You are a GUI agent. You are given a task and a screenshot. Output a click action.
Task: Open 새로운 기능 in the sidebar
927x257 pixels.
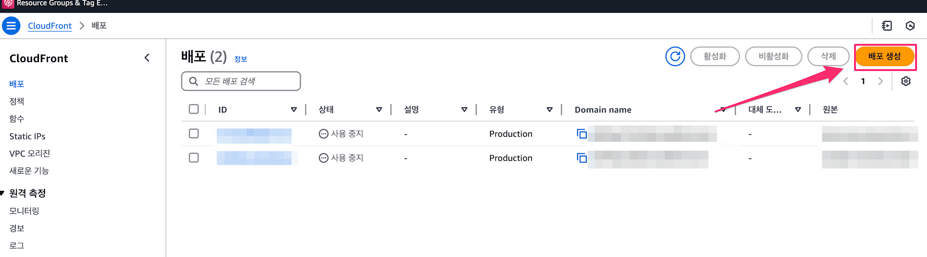click(x=29, y=171)
